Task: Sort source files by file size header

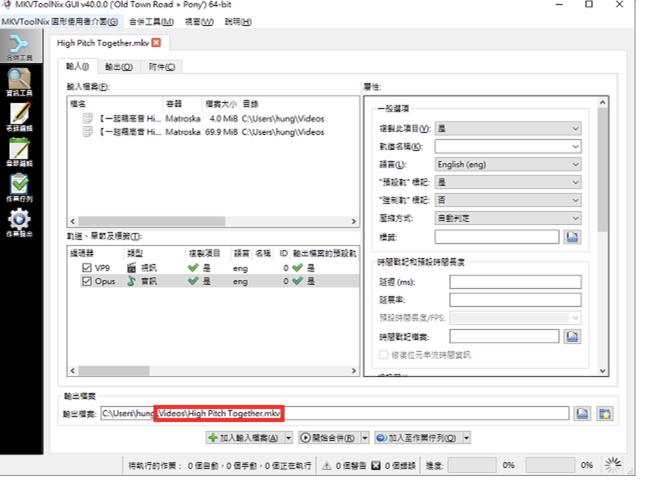Action: (x=220, y=104)
